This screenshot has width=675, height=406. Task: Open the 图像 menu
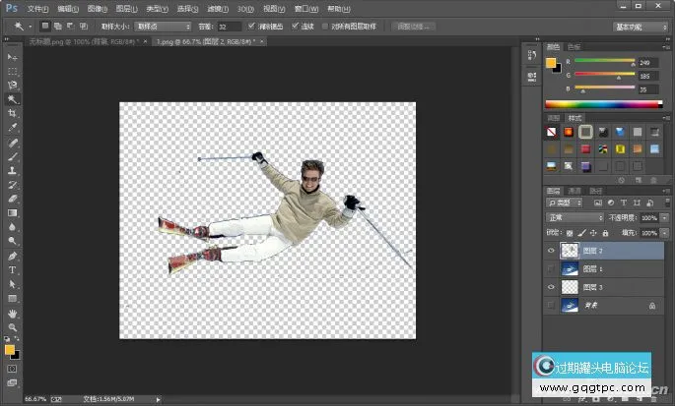pos(95,7)
